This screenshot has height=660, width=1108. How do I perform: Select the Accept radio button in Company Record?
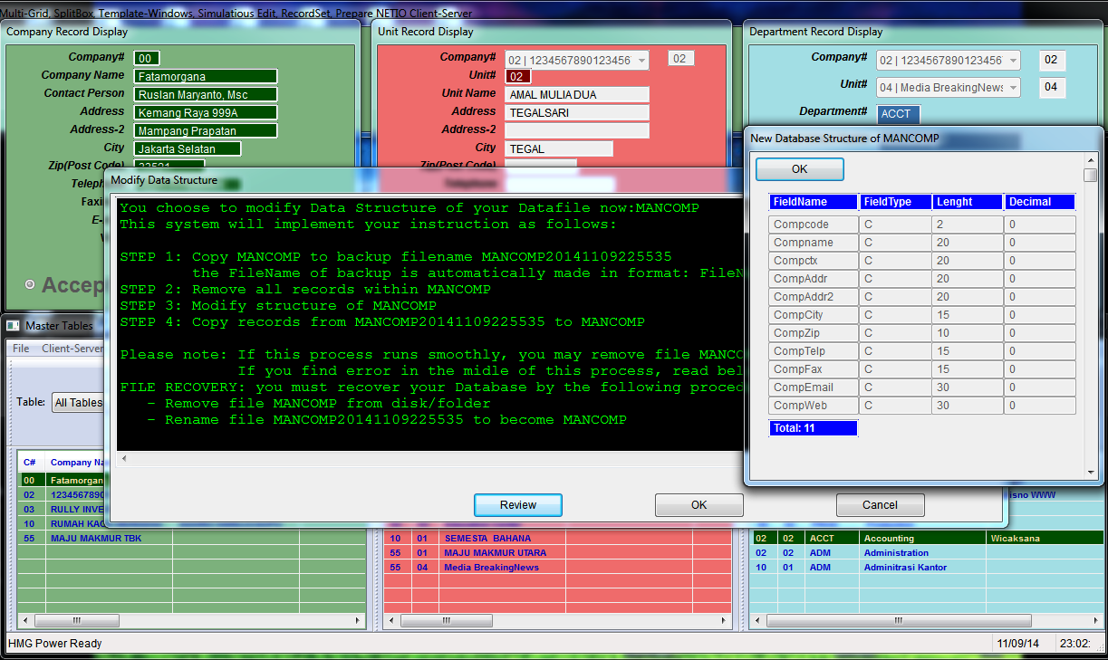point(30,284)
